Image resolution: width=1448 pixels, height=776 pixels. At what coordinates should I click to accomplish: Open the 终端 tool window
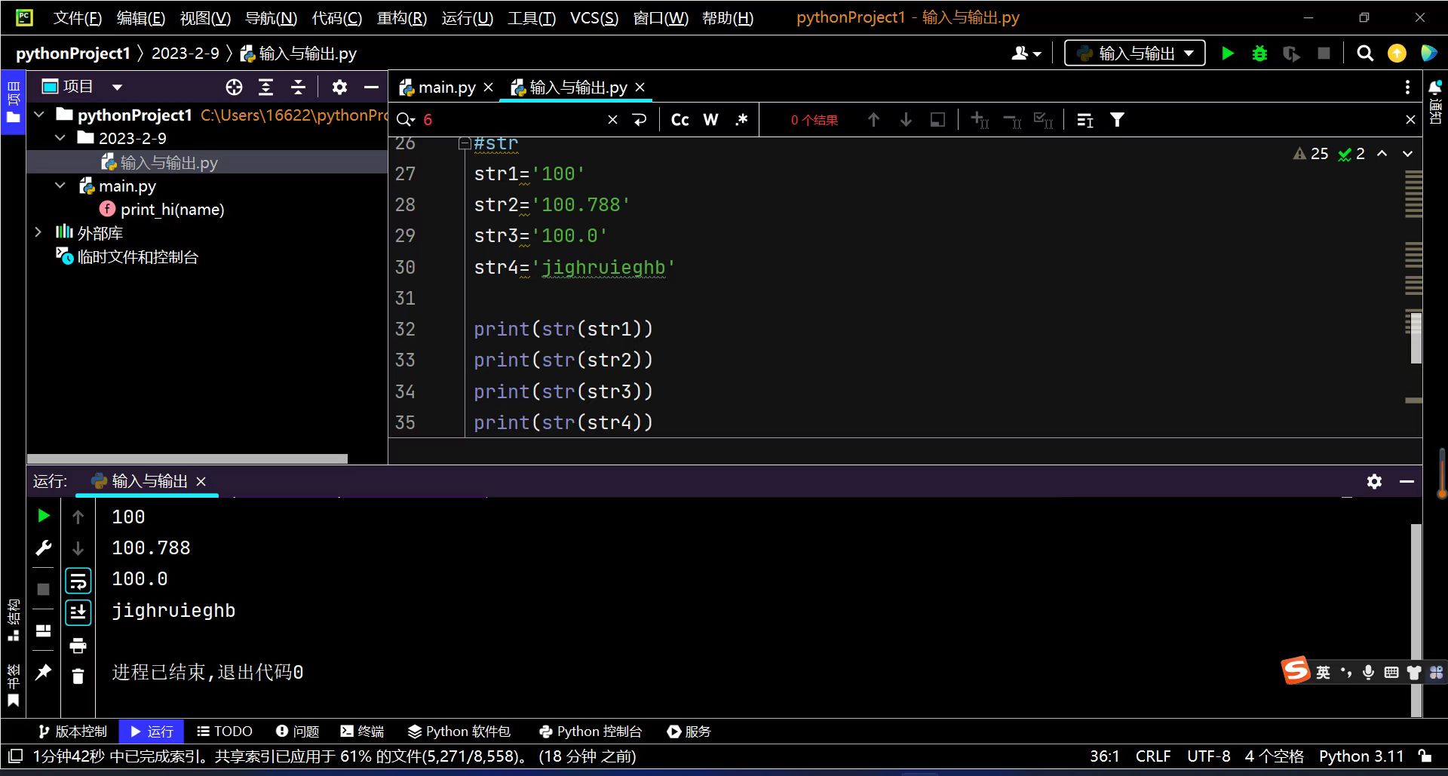(x=362, y=732)
